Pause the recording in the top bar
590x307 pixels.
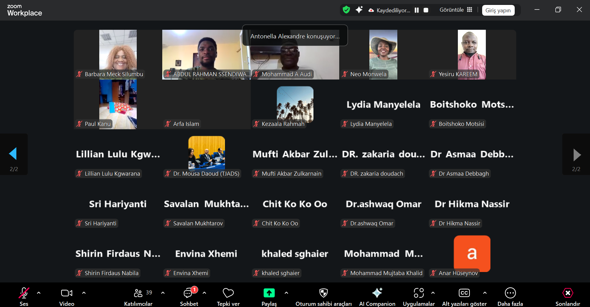coord(417,10)
